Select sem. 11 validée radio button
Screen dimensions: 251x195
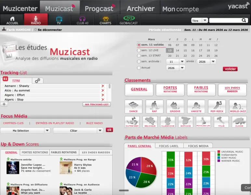tap(139, 45)
